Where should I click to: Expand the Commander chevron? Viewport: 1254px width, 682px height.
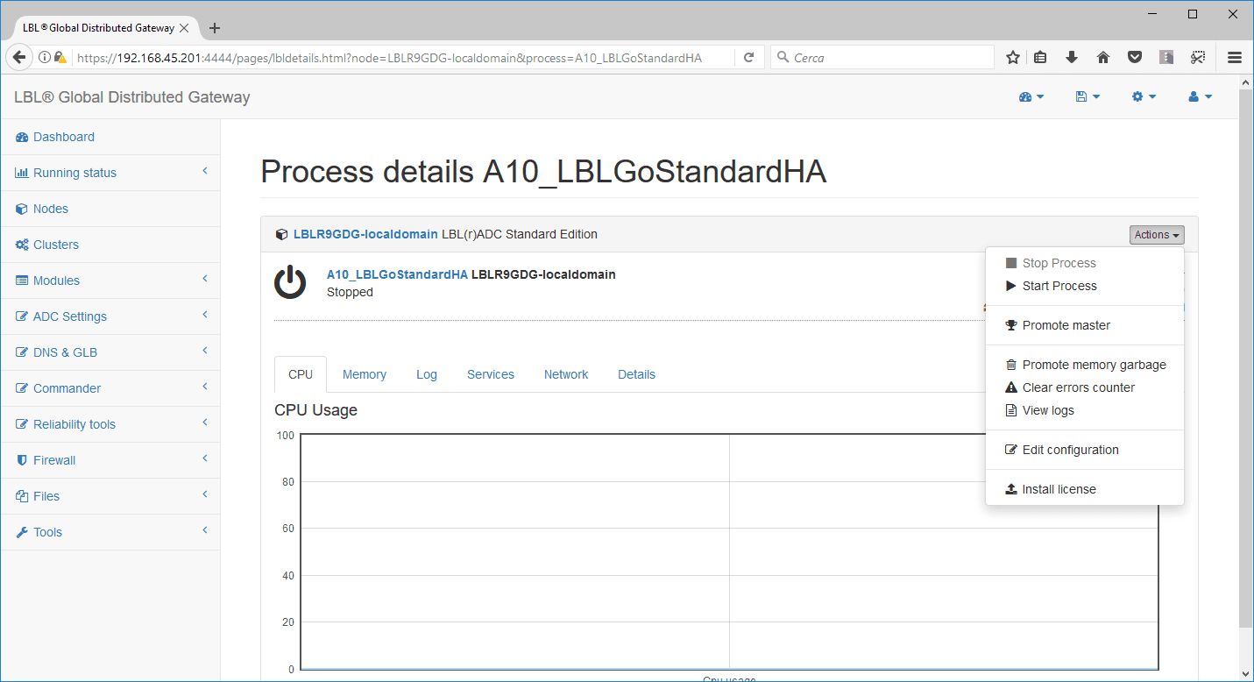click(205, 387)
